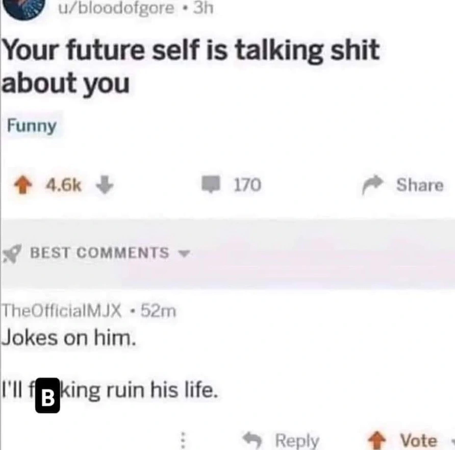Select the Funny flair tag
This screenshot has height=450, width=455.
point(32,125)
